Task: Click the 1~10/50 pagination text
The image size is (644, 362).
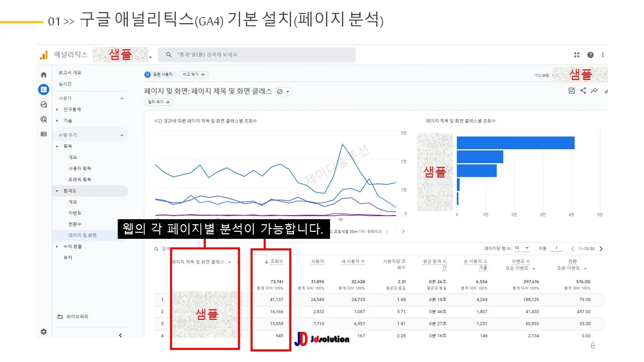Action: coord(586,248)
